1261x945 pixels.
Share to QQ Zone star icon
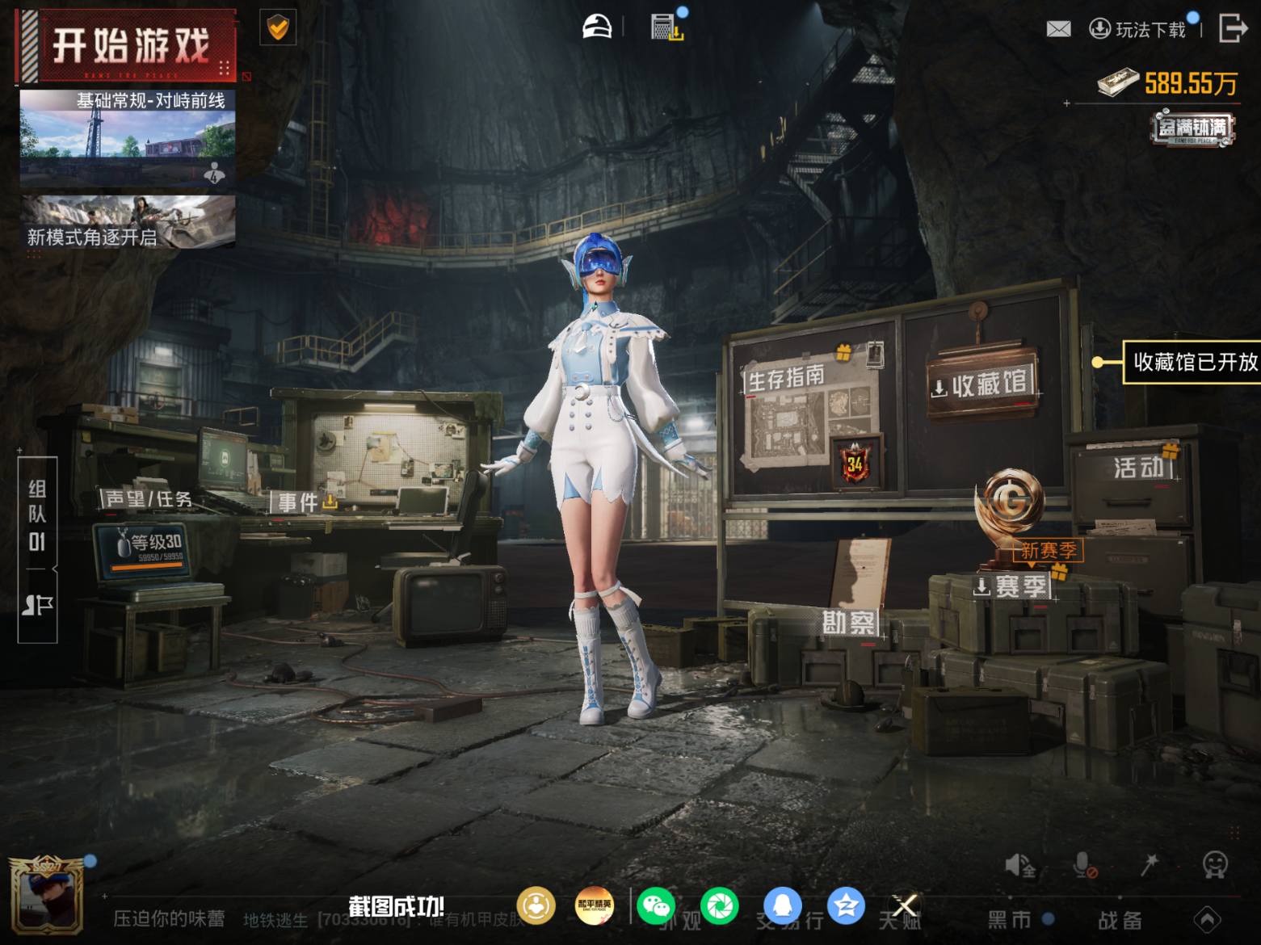tap(846, 905)
